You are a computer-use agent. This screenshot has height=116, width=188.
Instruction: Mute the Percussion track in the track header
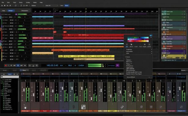click(x=11, y=26)
